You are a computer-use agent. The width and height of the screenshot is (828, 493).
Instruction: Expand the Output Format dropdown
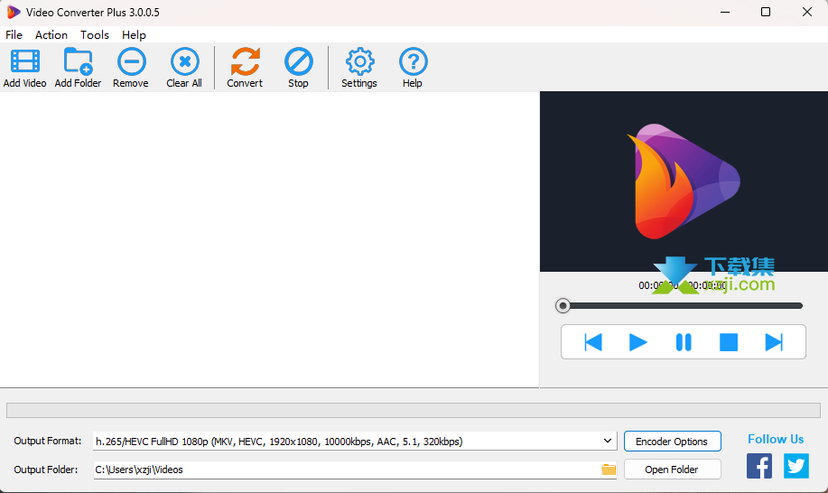608,441
